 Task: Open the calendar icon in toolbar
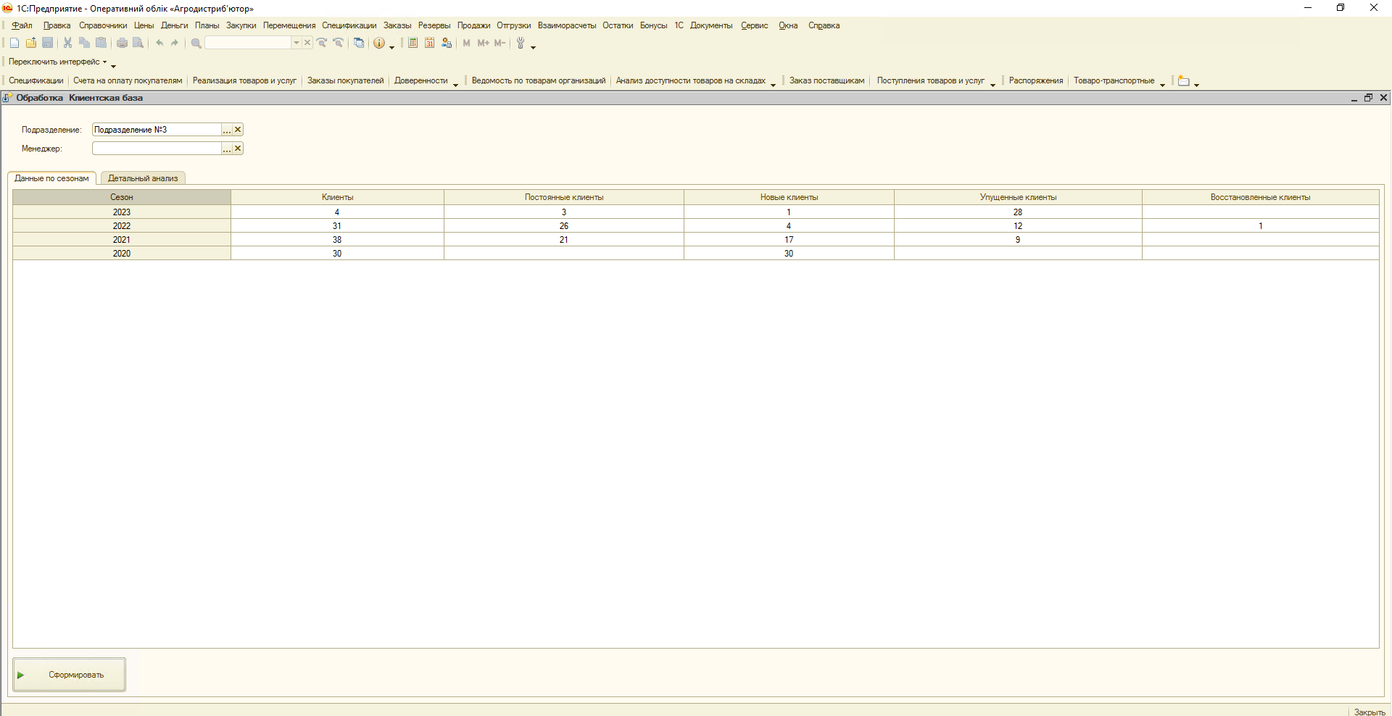[x=430, y=43]
